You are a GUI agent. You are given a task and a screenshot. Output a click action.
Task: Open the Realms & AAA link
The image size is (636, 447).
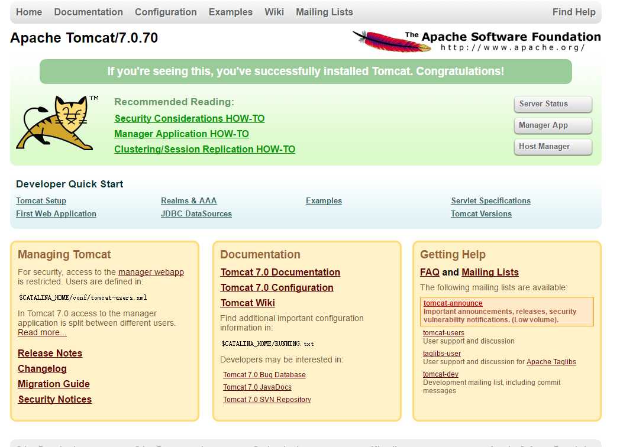(x=189, y=200)
